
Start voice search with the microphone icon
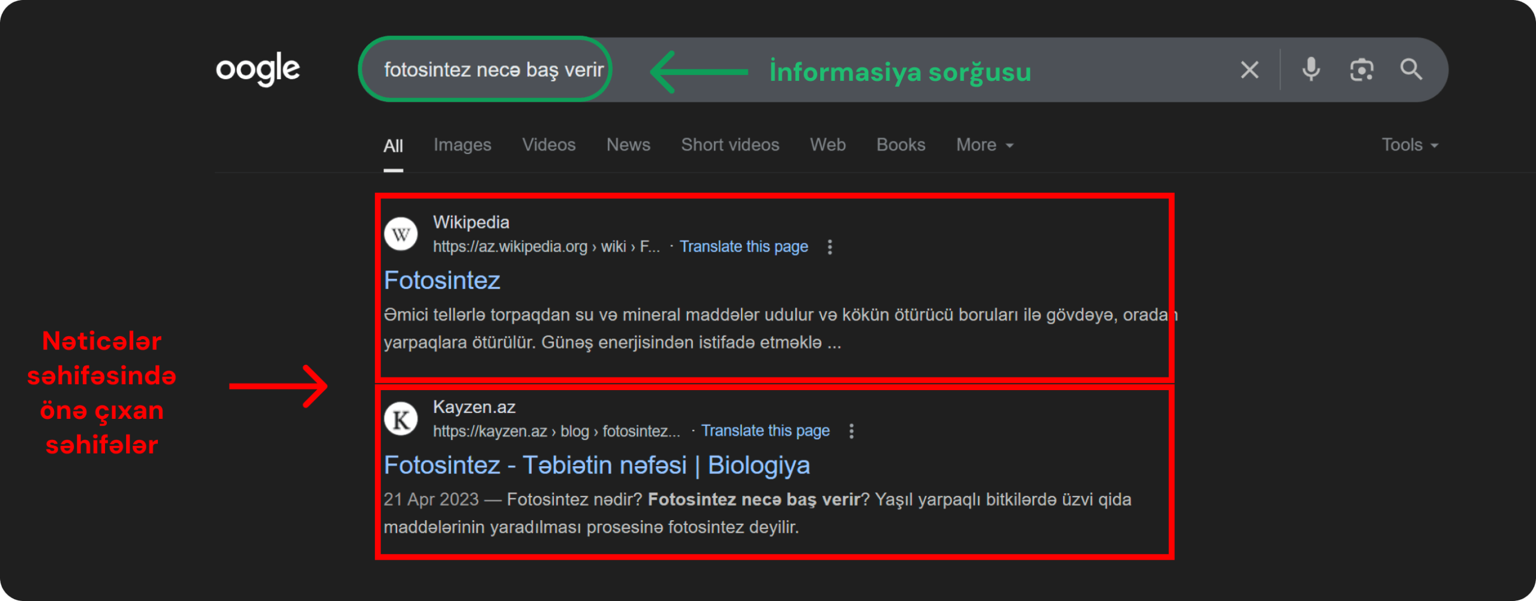click(1311, 70)
